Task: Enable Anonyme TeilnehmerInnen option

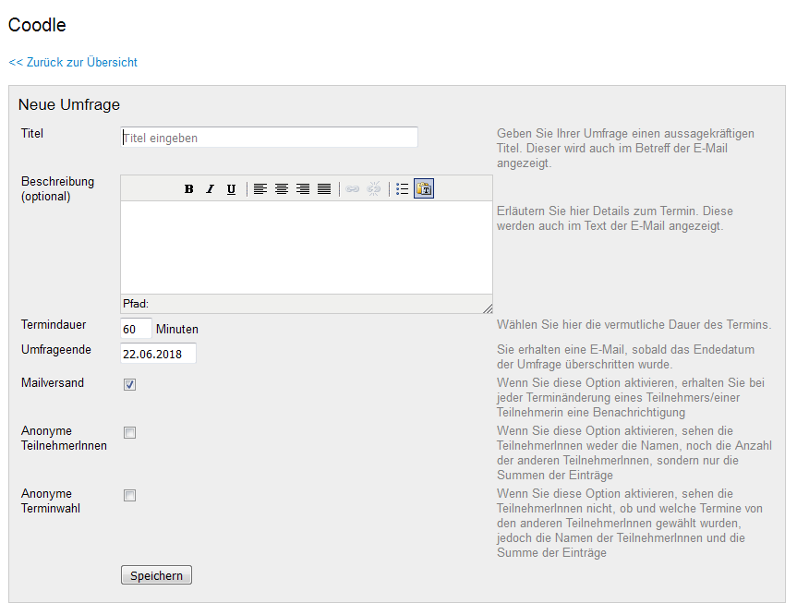Action: (x=130, y=433)
